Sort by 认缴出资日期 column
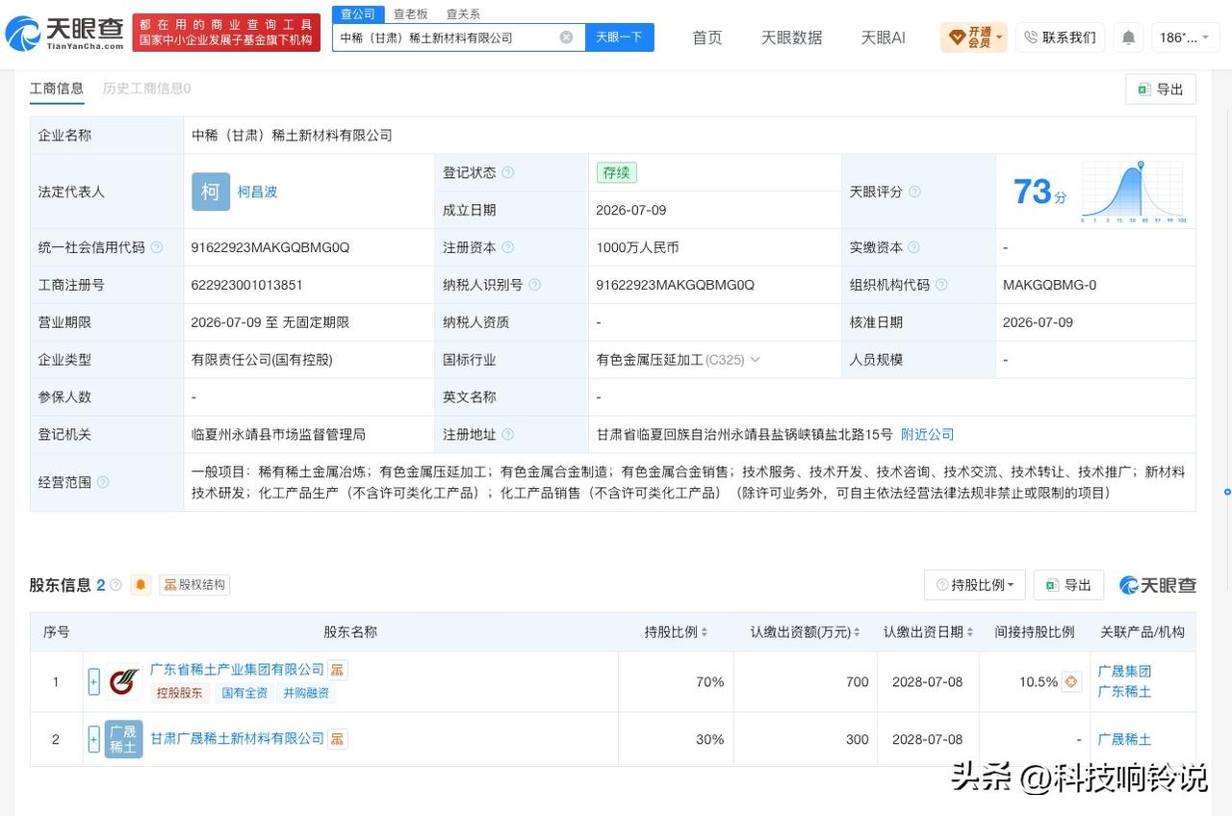This screenshot has height=816, width=1232. pyautogui.click(x=969, y=632)
